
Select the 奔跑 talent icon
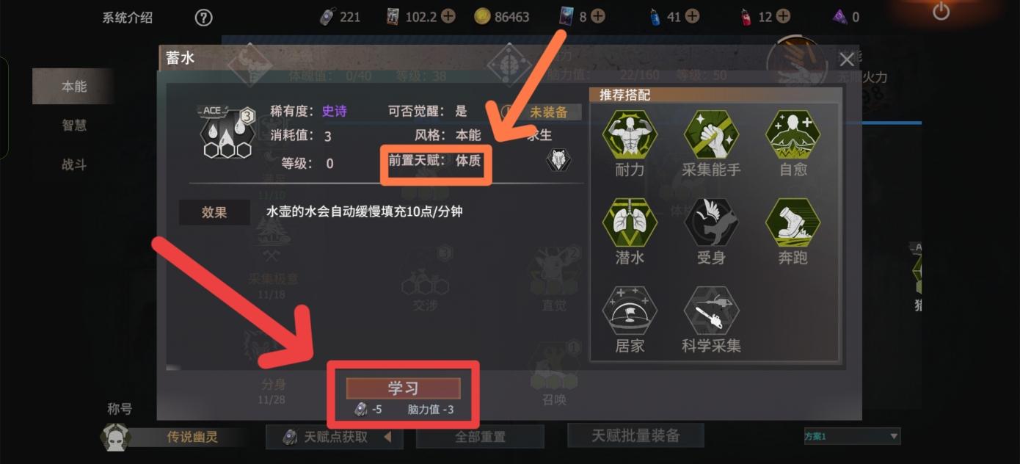pos(793,222)
